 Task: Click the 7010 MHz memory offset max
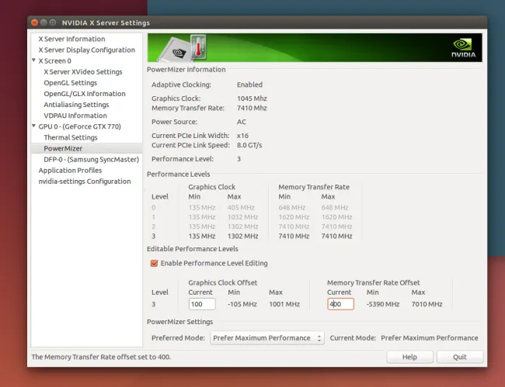click(x=427, y=304)
